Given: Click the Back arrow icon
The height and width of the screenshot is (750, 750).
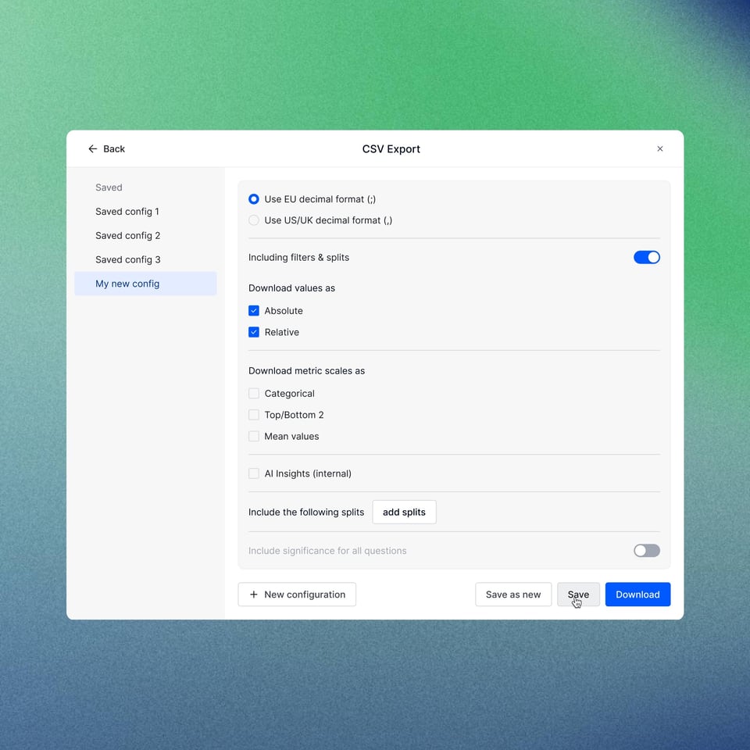Looking at the screenshot, I should coord(93,149).
